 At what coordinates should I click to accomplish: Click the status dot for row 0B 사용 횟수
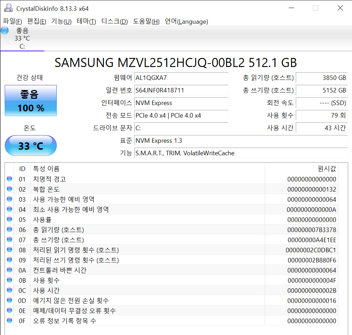[x=9, y=280]
